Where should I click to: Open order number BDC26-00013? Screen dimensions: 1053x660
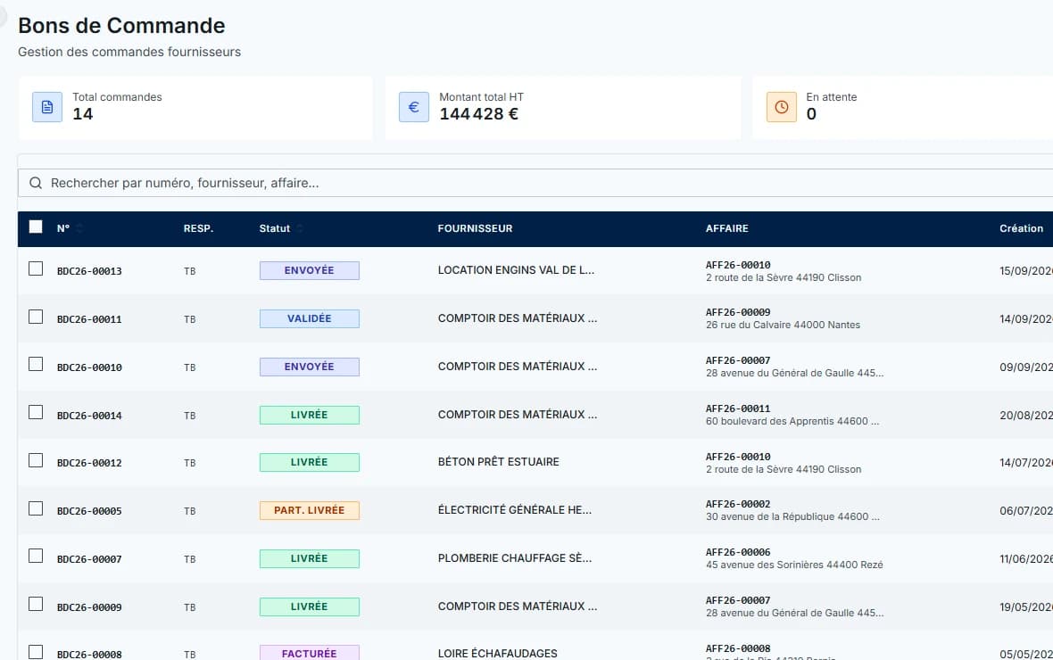coord(89,271)
